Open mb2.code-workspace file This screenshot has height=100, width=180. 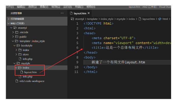coord(32,81)
